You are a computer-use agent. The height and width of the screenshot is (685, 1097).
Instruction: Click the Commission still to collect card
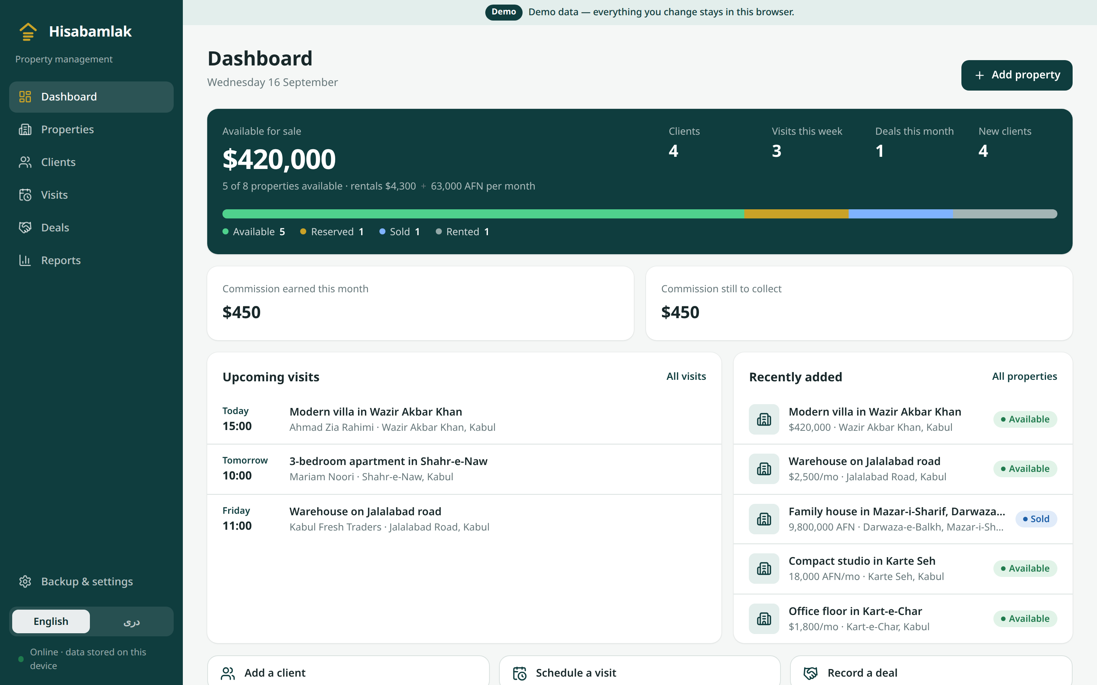[859, 303]
